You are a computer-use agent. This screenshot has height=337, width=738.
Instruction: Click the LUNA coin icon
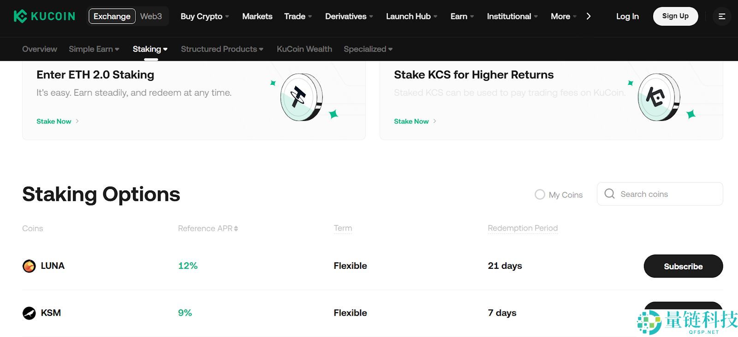pyautogui.click(x=29, y=266)
